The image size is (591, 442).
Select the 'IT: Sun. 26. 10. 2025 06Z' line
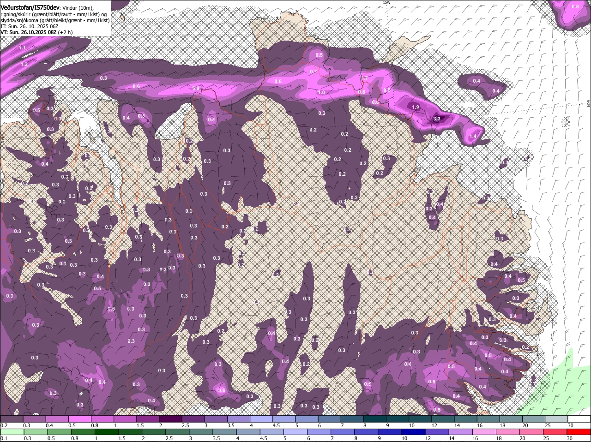pos(29,26)
